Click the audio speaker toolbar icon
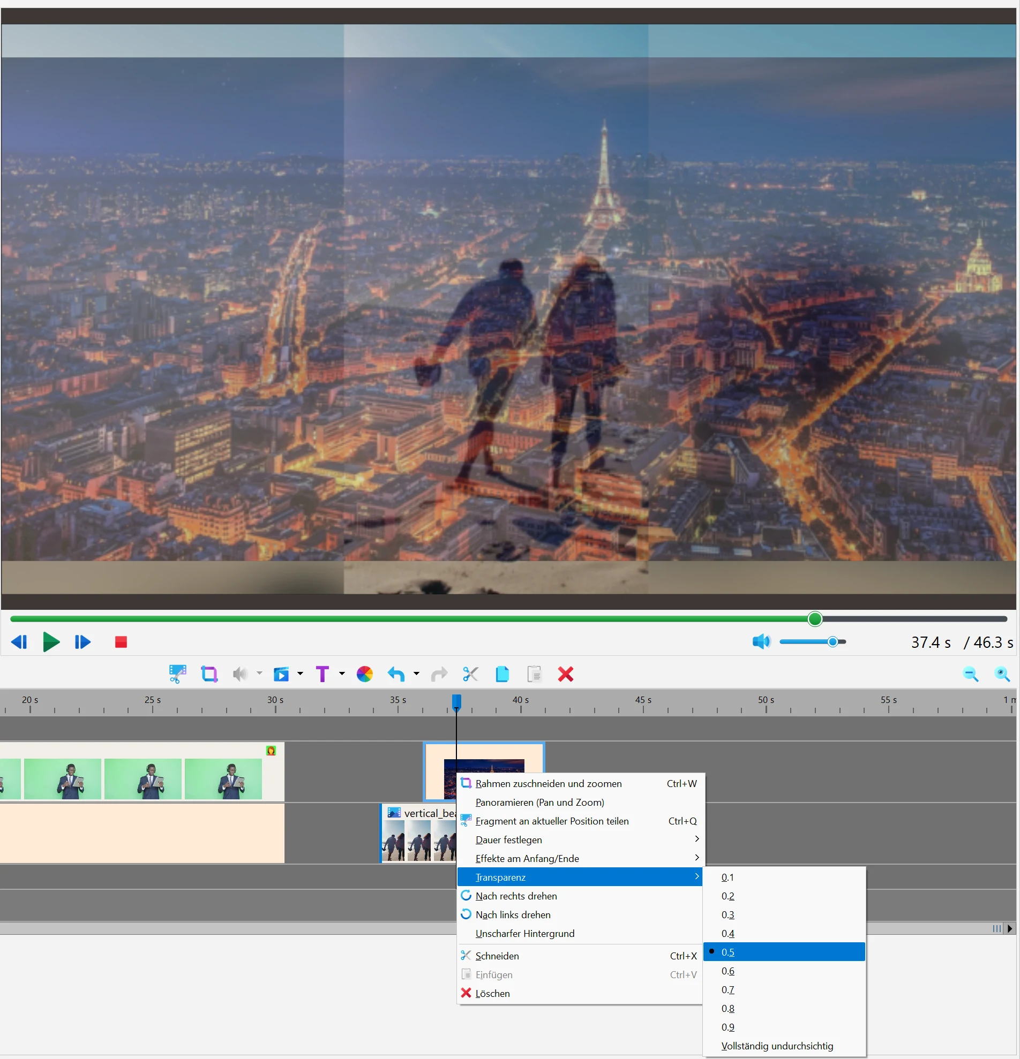The width and height of the screenshot is (1020, 1059). (x=240, y=674)
